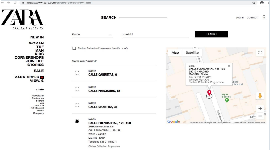The image size is (270, 150).
Task: Click Report a map error link
Action: 256,123
